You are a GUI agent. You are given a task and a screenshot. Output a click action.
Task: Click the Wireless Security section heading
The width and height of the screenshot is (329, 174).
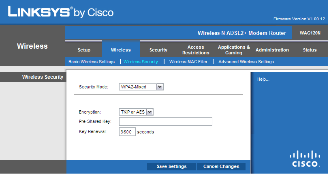click(43, 77)
